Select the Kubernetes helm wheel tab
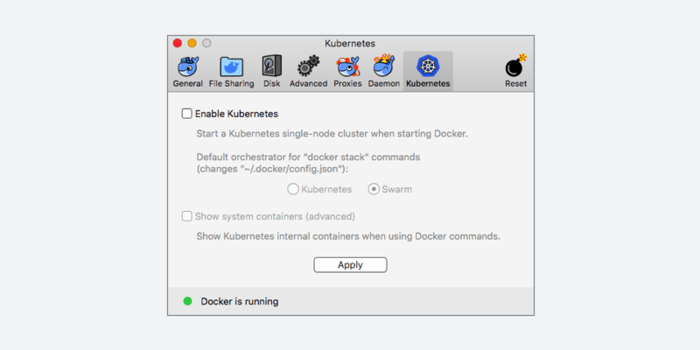This screenshot has width=700, height=350. pyautogui.click(x=428, y=67)
